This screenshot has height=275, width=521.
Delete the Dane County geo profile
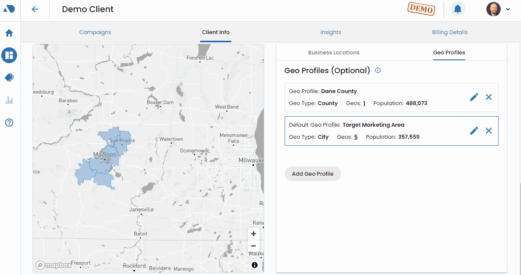(489, 97)
